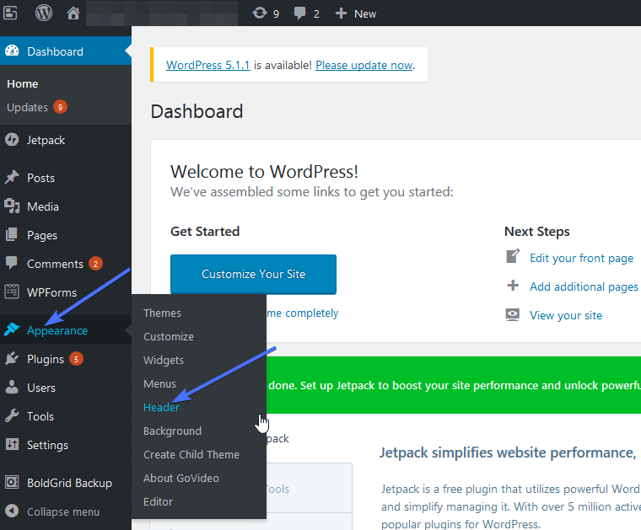Open the comments bubble icon in admin bar
Viewport: 641px width, 530px height.
tap(300, 13)
